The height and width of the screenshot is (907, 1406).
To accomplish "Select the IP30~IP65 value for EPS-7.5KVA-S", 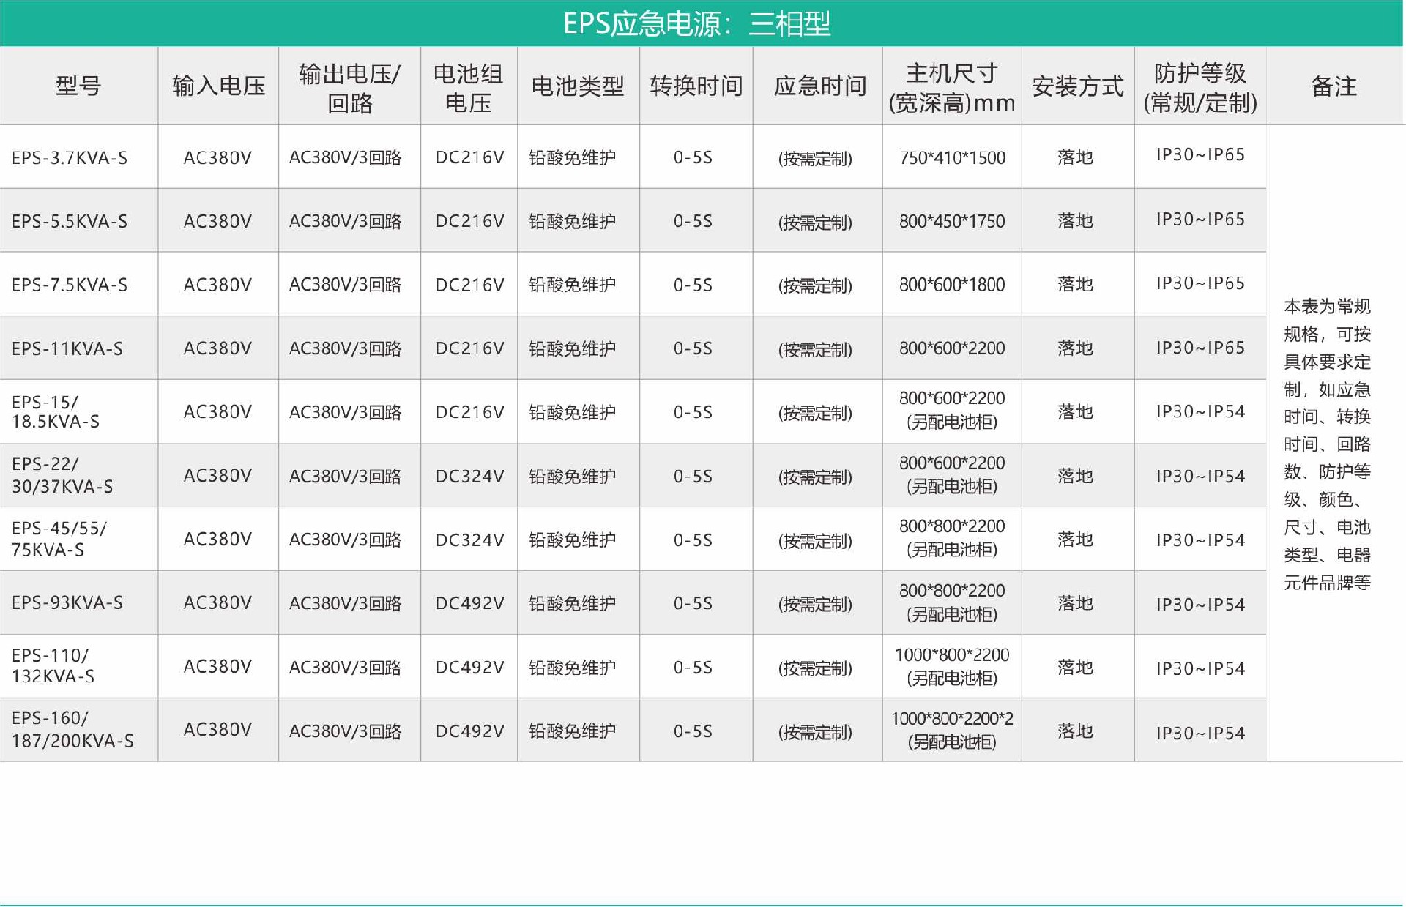I will point(1201,284).
